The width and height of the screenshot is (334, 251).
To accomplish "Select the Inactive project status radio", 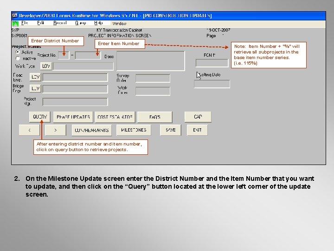I will click(18, 58).
